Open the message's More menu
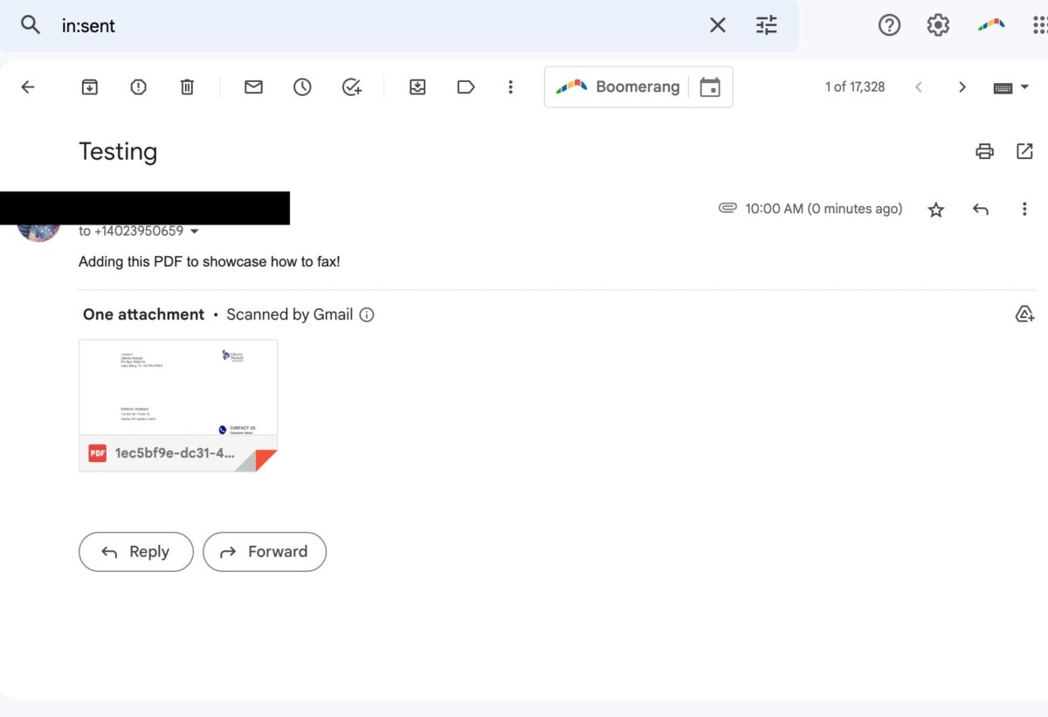This screenshot has height=717, width=1048. tap(1024, 210)
